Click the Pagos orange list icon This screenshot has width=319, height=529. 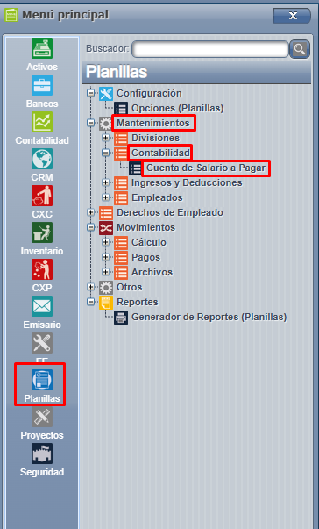121,258
